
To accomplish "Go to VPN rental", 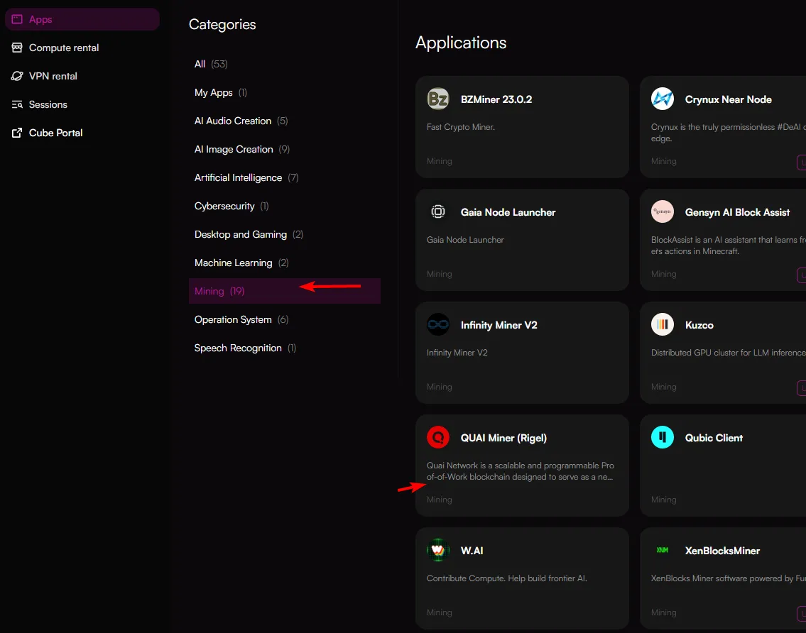I will [x=53, y=76].
